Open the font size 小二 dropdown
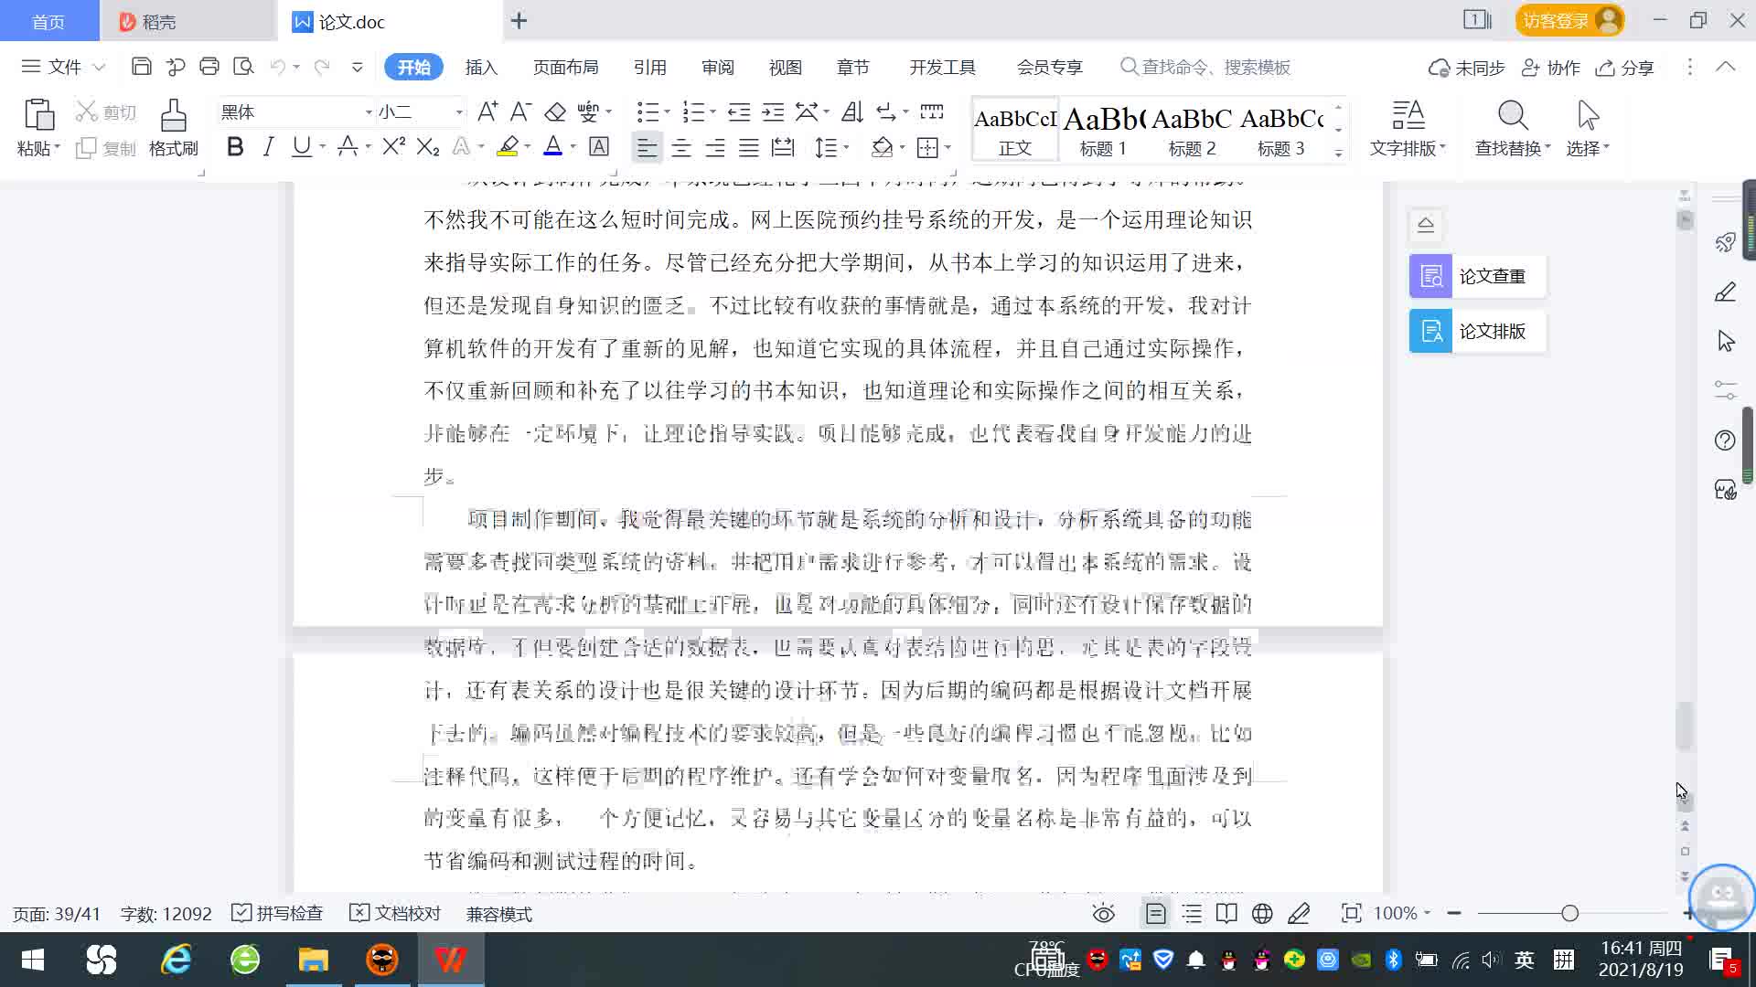Viewport: 1756px width, 987px height. [x=459, y=112]
